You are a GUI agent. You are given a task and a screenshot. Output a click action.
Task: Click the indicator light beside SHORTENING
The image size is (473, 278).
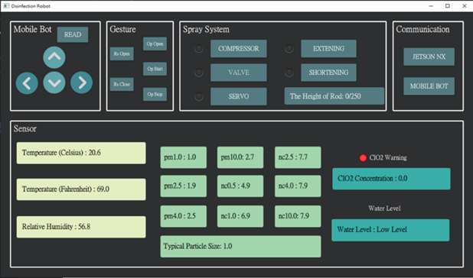289,73
